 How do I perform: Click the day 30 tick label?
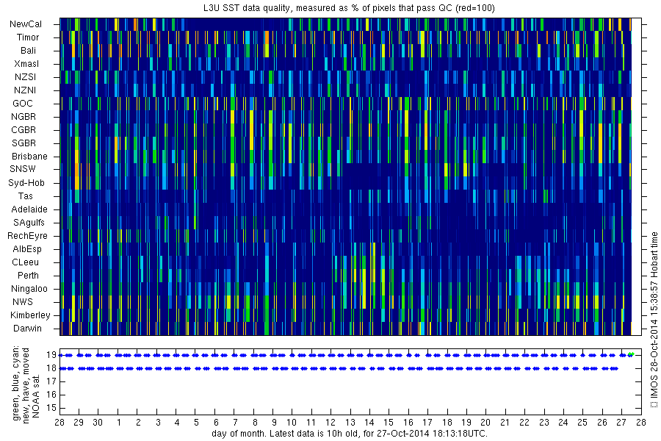coord(98,423)
